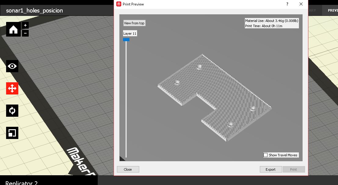Click the sonar1_holes_posicion file title
The height and width of the screenshot is (185, 338).
pyautogui.click(x=35, y=11)
